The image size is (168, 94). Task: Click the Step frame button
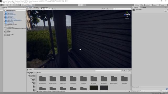[x=85, y=5]
